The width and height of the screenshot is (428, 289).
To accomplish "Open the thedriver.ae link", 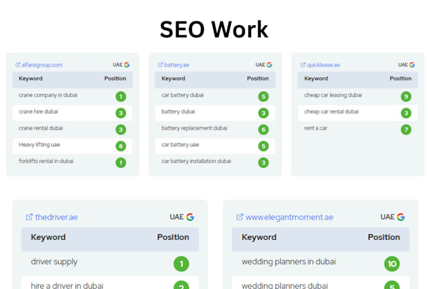I will [56, 217].
